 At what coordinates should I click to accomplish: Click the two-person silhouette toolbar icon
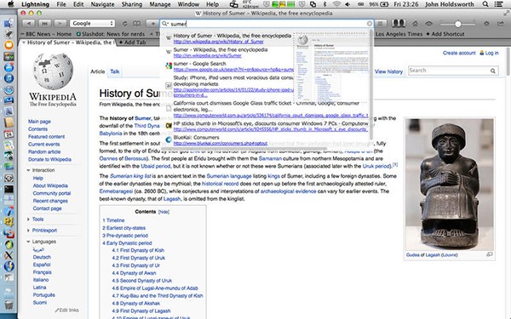pyautogui.click(x=399, y=24)
